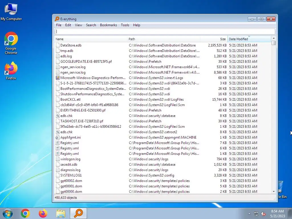The image size is (292, 219).
Task: Open the Firefox desktop shortcut
Action: [11, 71]
